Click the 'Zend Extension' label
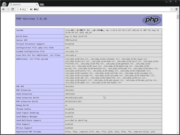This screenshot has height=135, width=180. click(24, 94)
